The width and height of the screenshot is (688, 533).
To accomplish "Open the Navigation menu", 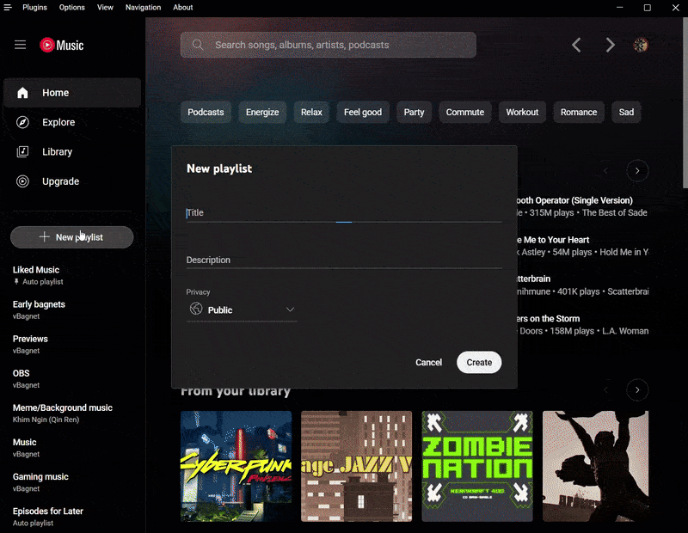I will coord(143,8).
